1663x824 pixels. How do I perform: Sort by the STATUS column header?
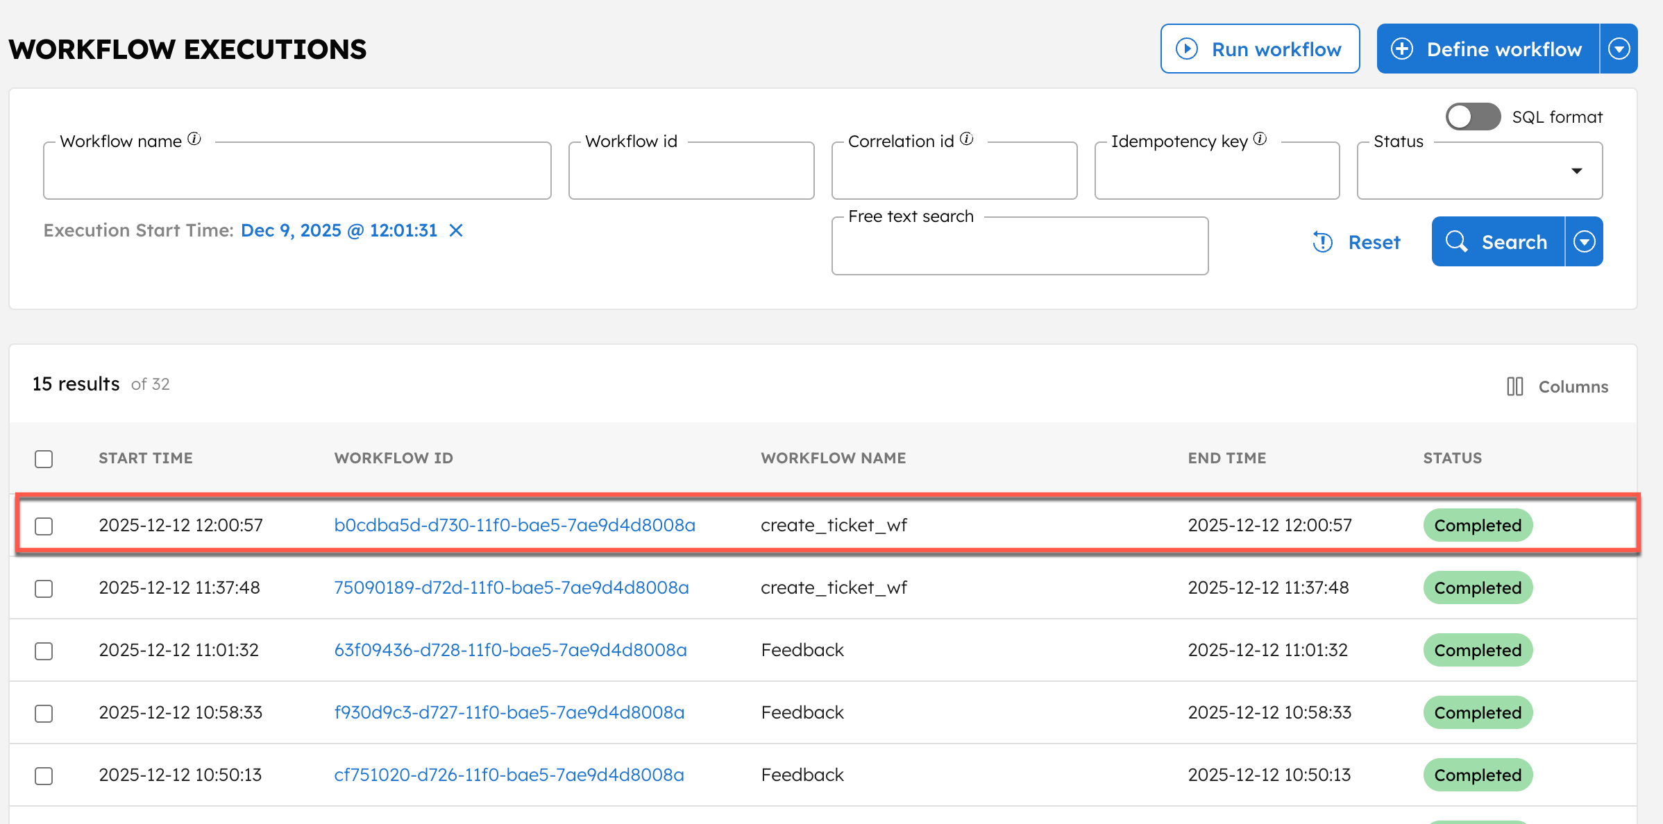tap(1452, 458)
